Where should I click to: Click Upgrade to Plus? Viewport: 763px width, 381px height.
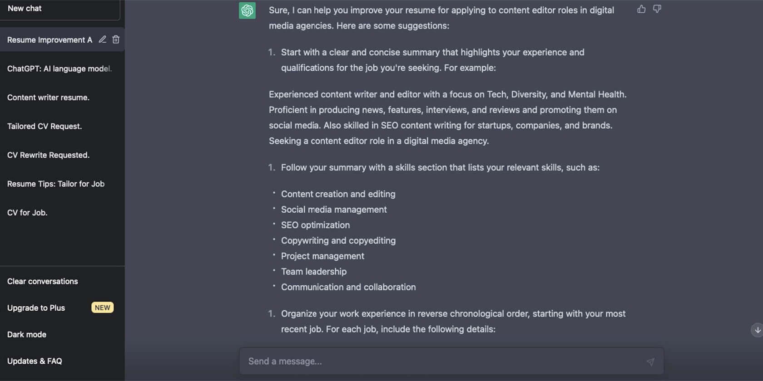tap(36, 308)
